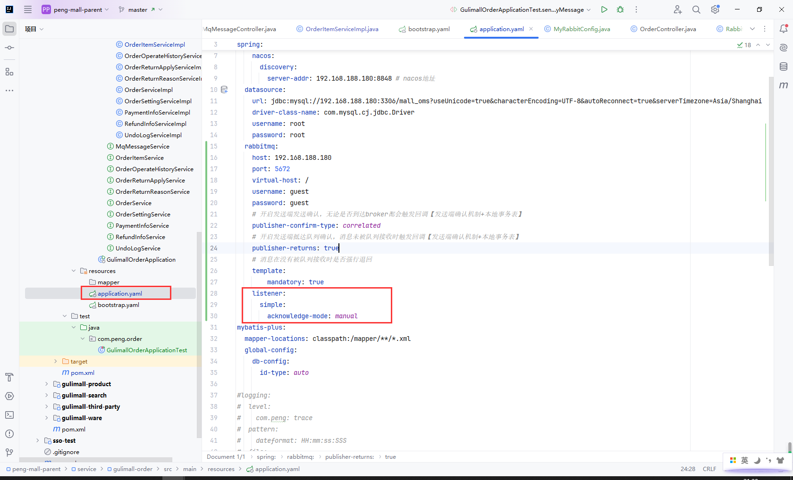Open the Structure tool window

[x=9, y=72]
